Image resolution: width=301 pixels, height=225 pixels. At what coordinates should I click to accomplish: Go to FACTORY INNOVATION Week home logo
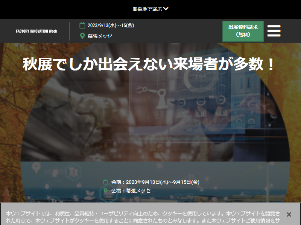36,31
